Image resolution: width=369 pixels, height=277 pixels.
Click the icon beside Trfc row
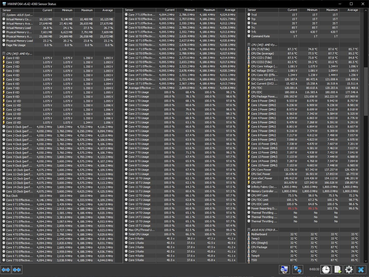pos(249,32)
